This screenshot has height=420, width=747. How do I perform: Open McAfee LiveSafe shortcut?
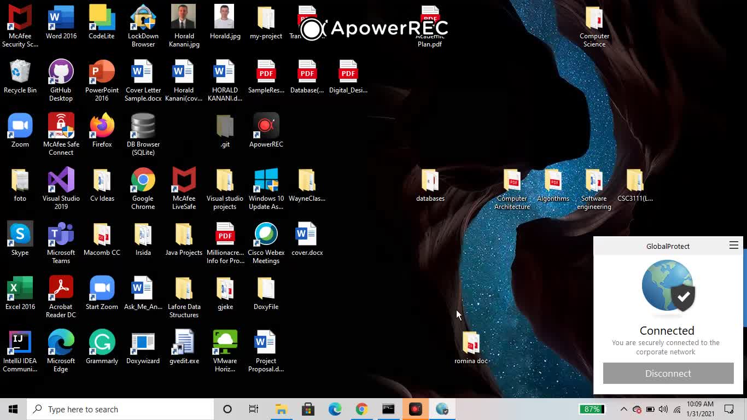pos(184,188)
